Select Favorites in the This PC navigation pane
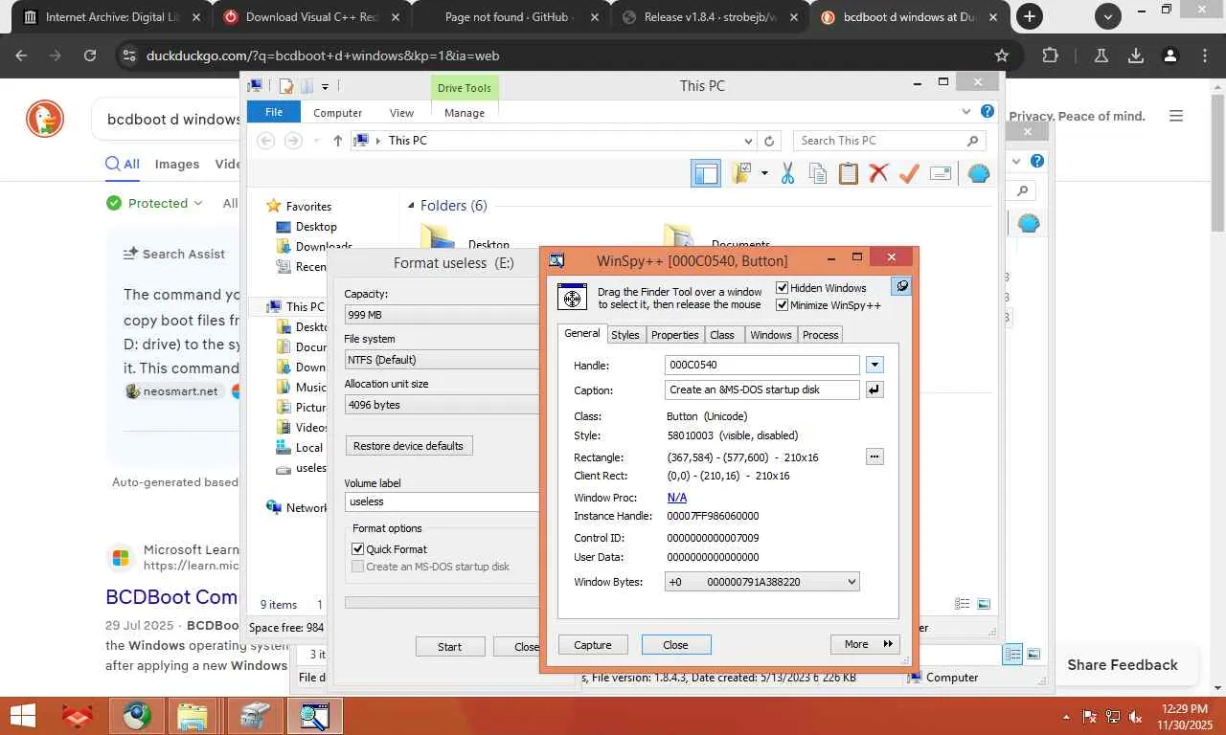The height and width of the screenshot is (735, 1226). 308,206
